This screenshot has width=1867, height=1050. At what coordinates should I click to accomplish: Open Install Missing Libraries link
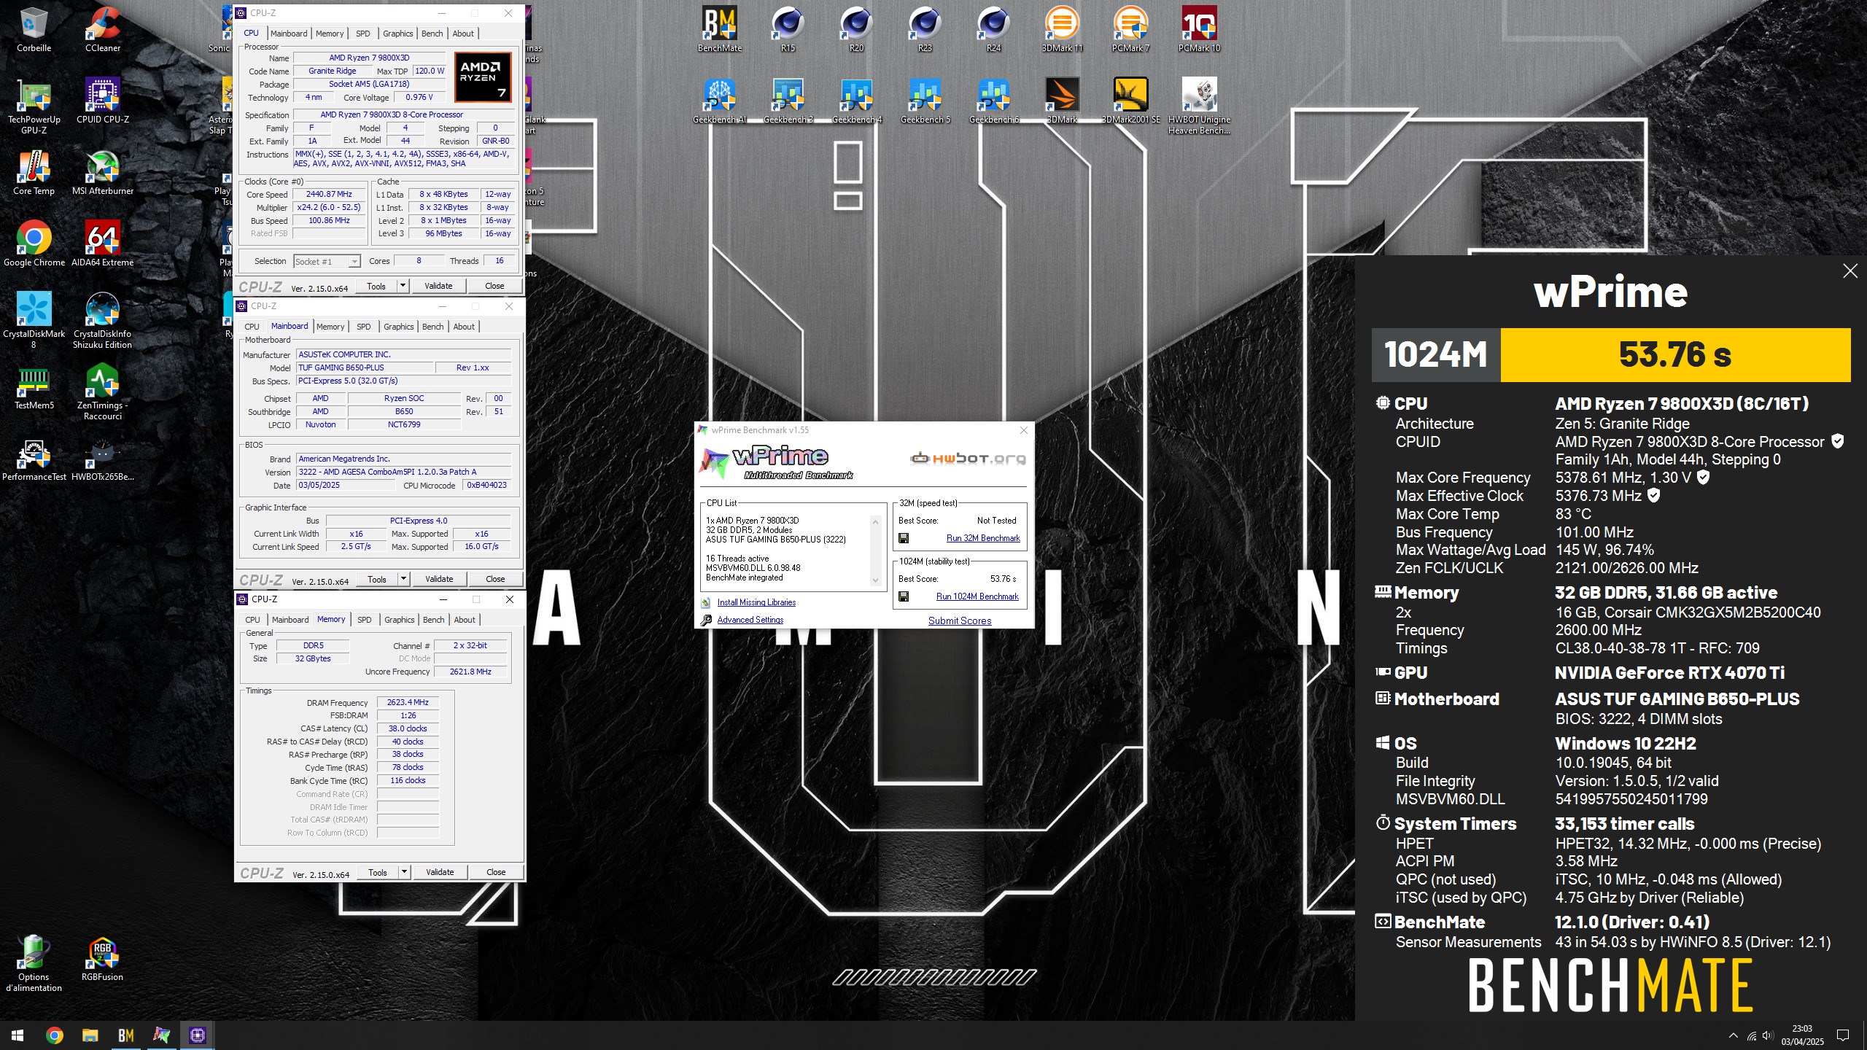pos(756,602)
